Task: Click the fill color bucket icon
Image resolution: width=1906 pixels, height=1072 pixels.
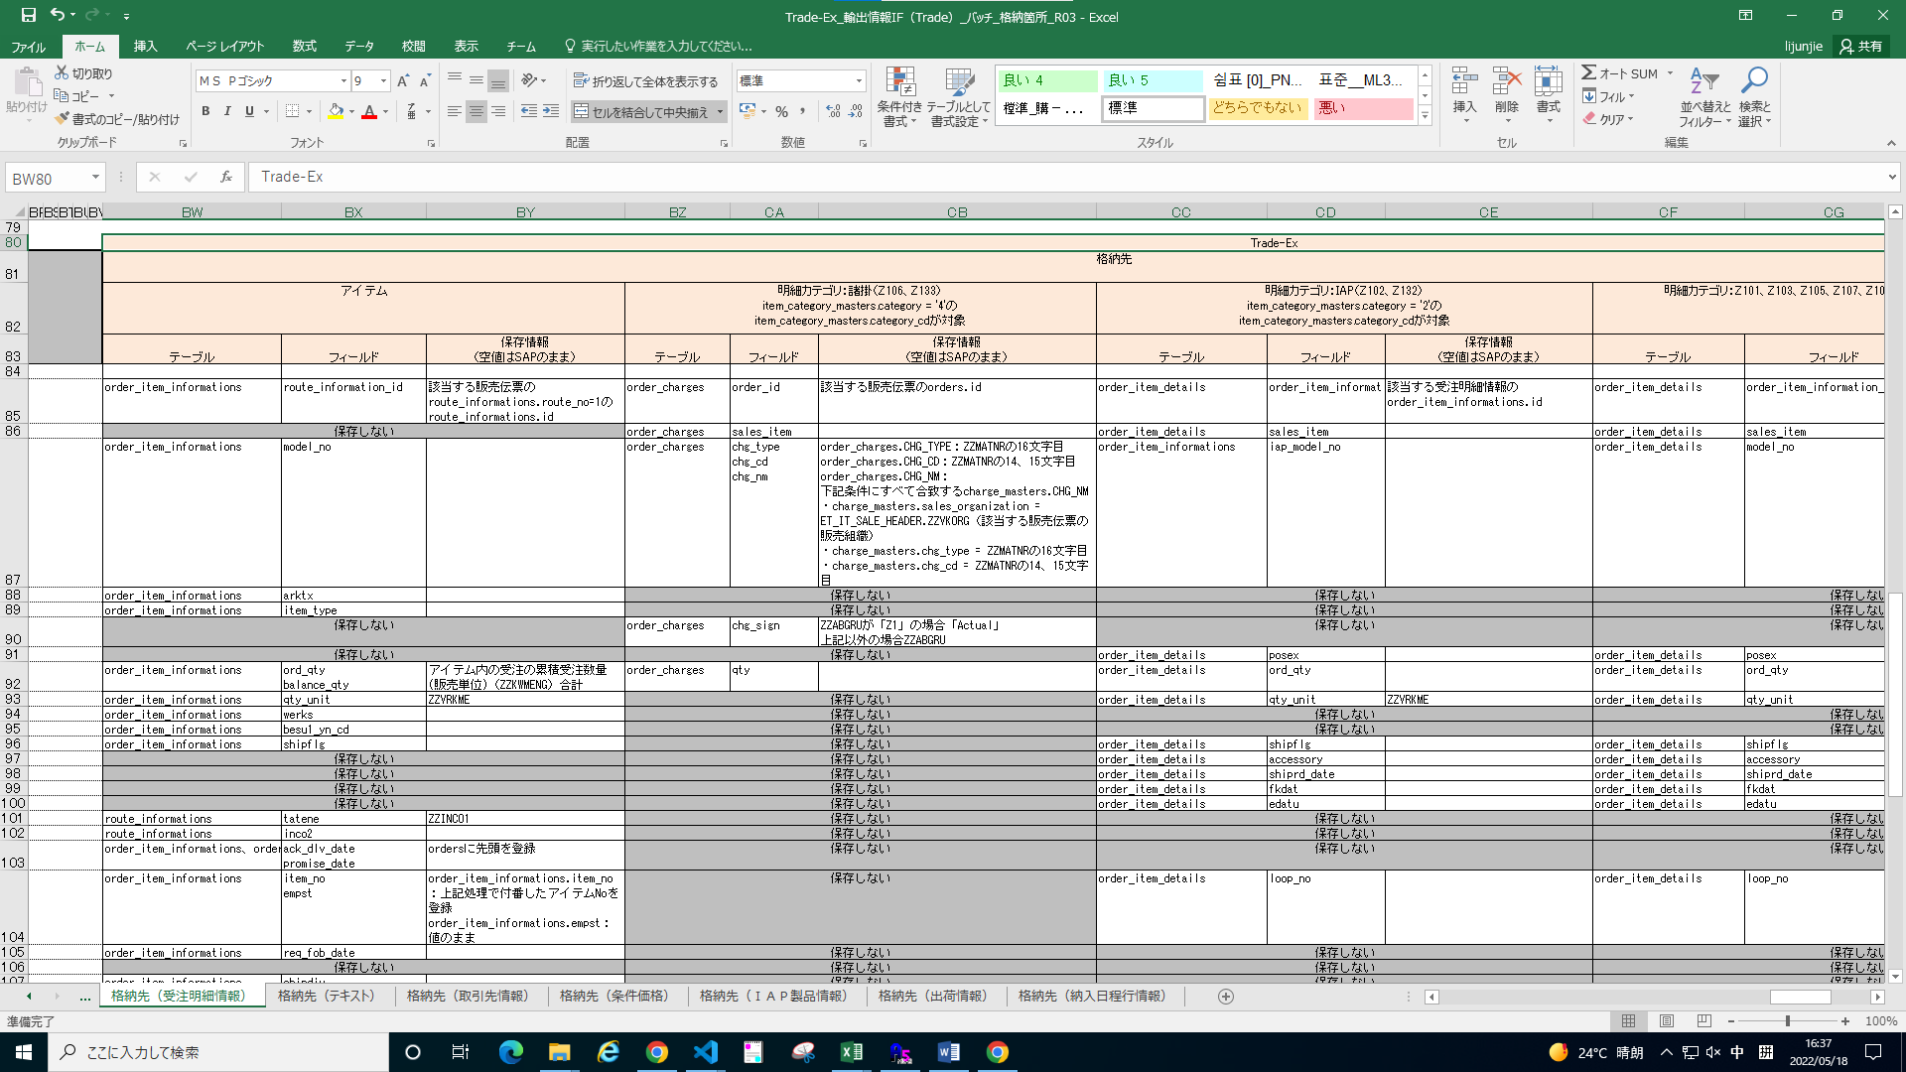Action: click(x=336, y=111)
